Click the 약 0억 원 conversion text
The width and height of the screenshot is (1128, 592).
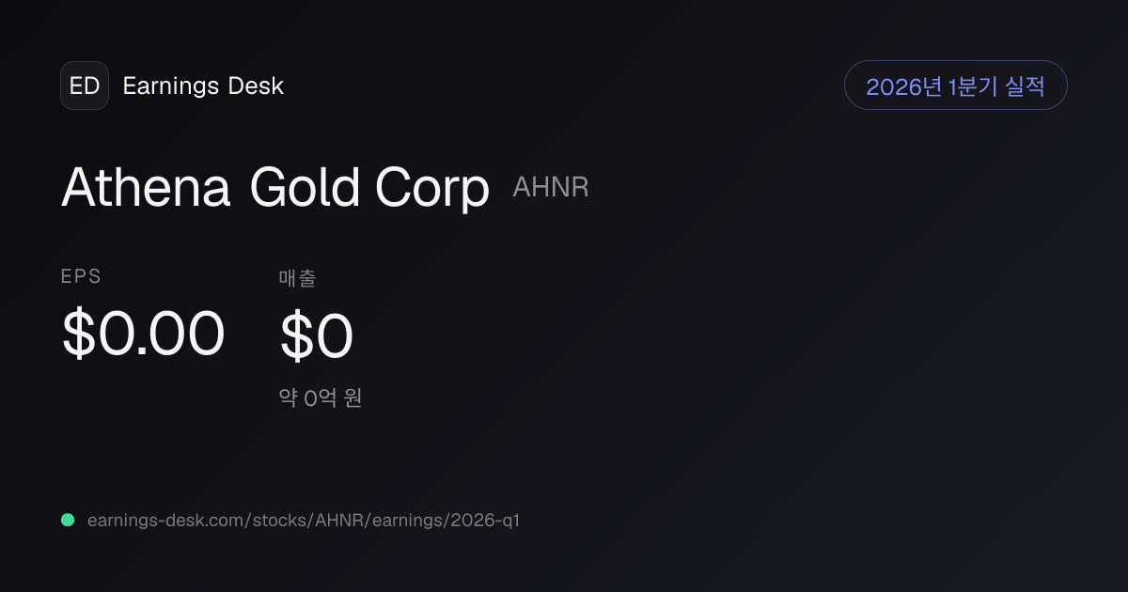[x=321, y=397]
